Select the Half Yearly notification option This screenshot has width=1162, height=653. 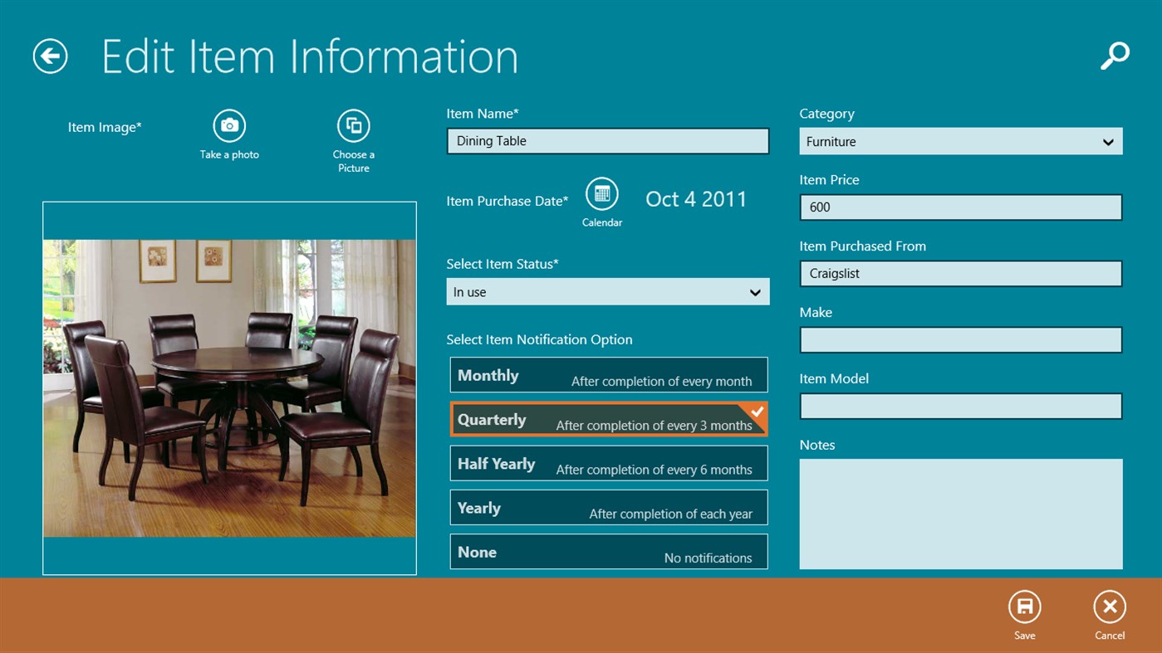pos(608,463)
